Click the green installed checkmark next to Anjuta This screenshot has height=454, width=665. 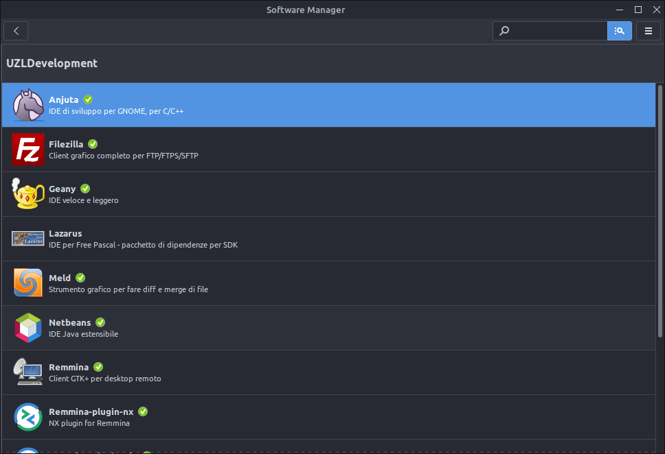(x=88, y=99)
